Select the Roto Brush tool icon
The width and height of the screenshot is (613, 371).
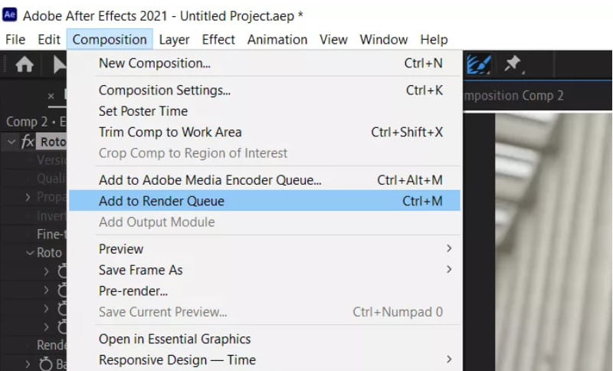478,64
